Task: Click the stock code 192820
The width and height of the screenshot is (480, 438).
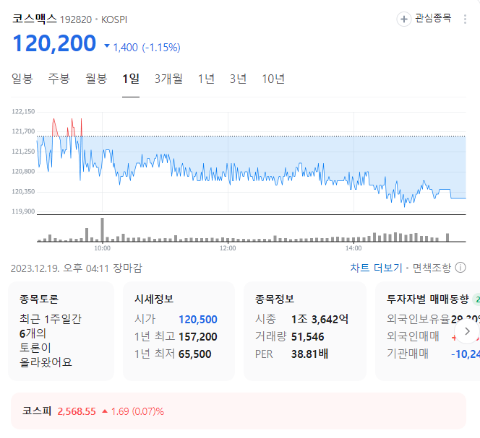Action: [76, 19]
